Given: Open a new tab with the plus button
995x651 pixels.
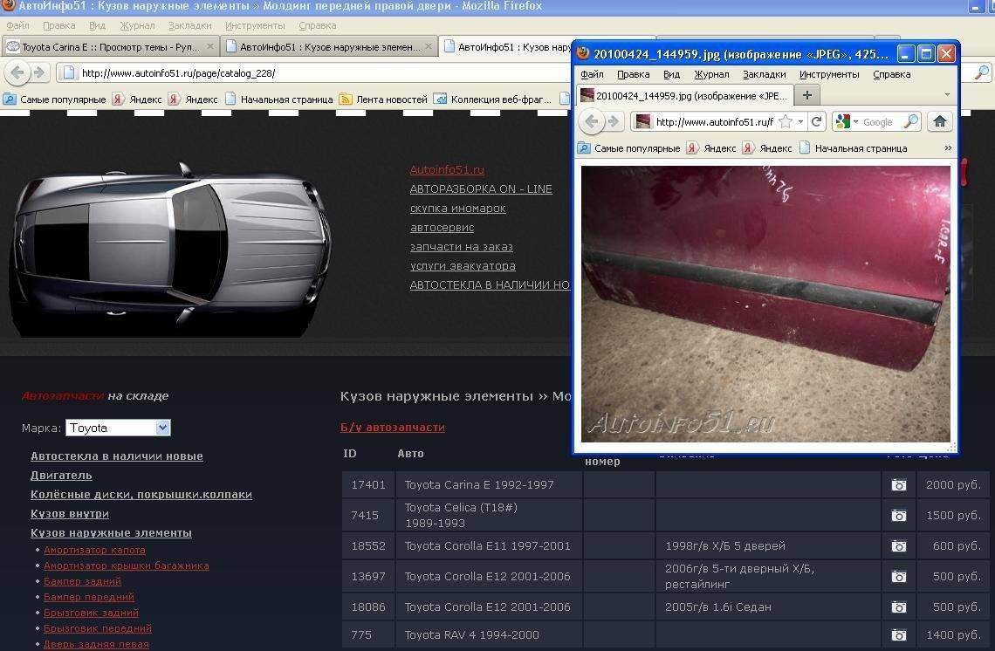Looking at the screenshot, I should tap(806, 95).
